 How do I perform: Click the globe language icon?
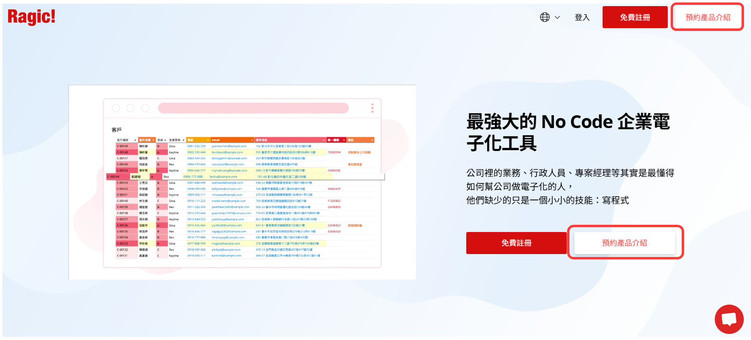(x=545, y=17)
